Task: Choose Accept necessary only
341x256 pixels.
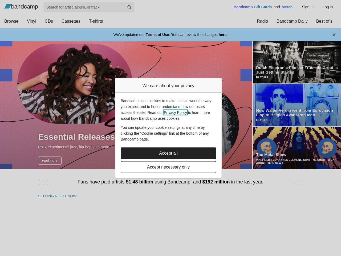Action: coord(168,167)
